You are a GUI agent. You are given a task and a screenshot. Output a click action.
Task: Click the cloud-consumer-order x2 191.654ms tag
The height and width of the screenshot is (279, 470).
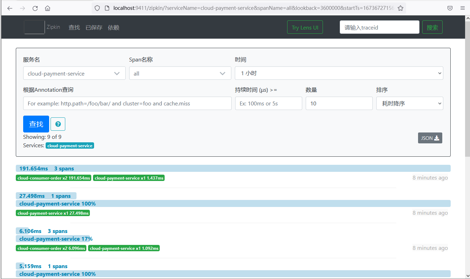click(x=53, y=178)
